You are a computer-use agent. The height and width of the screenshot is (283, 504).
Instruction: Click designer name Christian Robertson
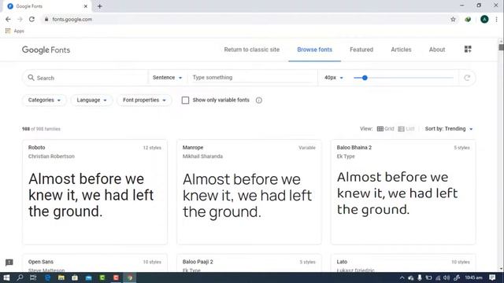(x=51, y=156)
